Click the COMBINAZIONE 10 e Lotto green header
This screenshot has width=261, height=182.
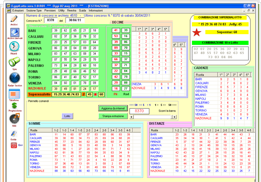pos(220,43)
